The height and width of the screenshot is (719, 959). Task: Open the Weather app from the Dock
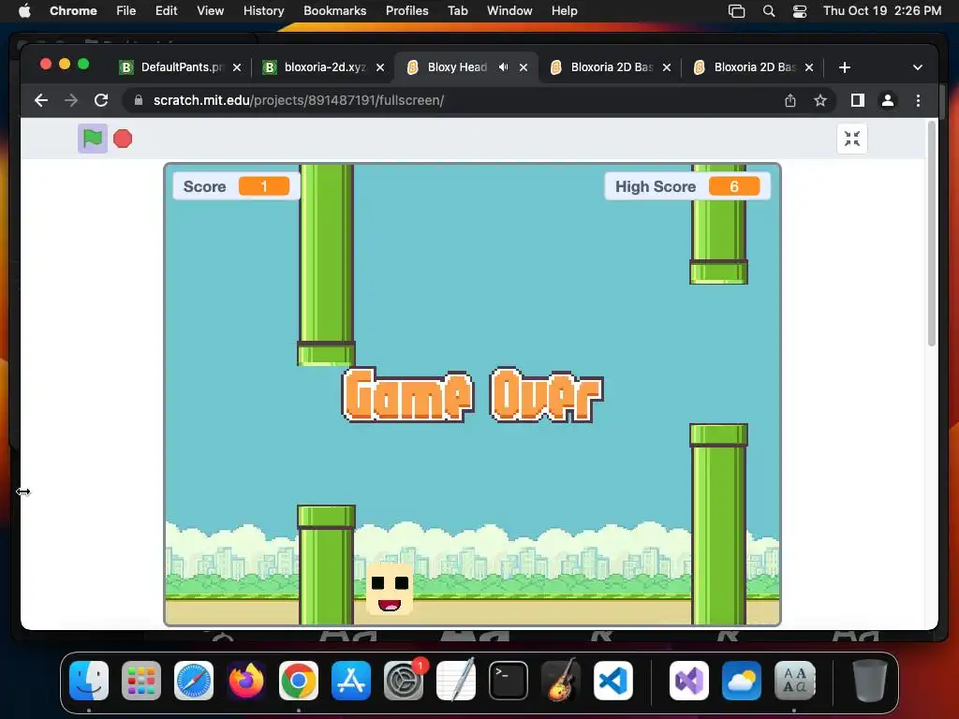tap(742, 681)
